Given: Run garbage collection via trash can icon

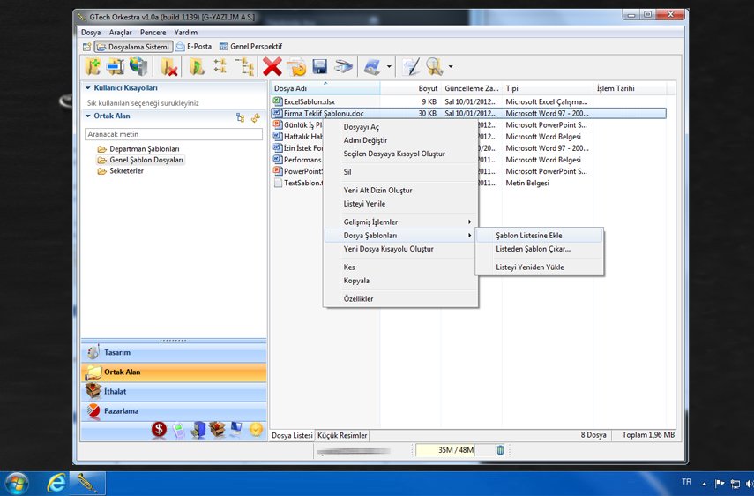Looking at the screenshot, I should click(500, 450).
